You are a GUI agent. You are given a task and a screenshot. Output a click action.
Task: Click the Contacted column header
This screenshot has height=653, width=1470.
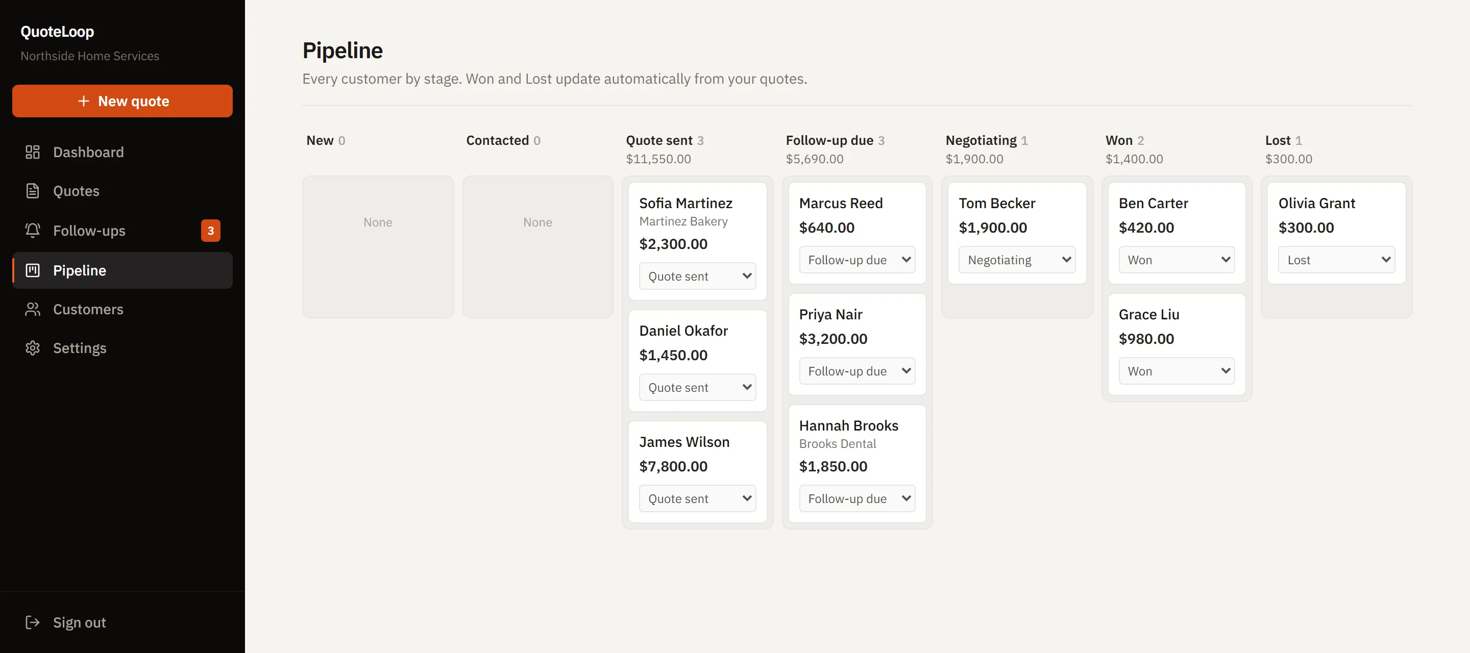498,140
